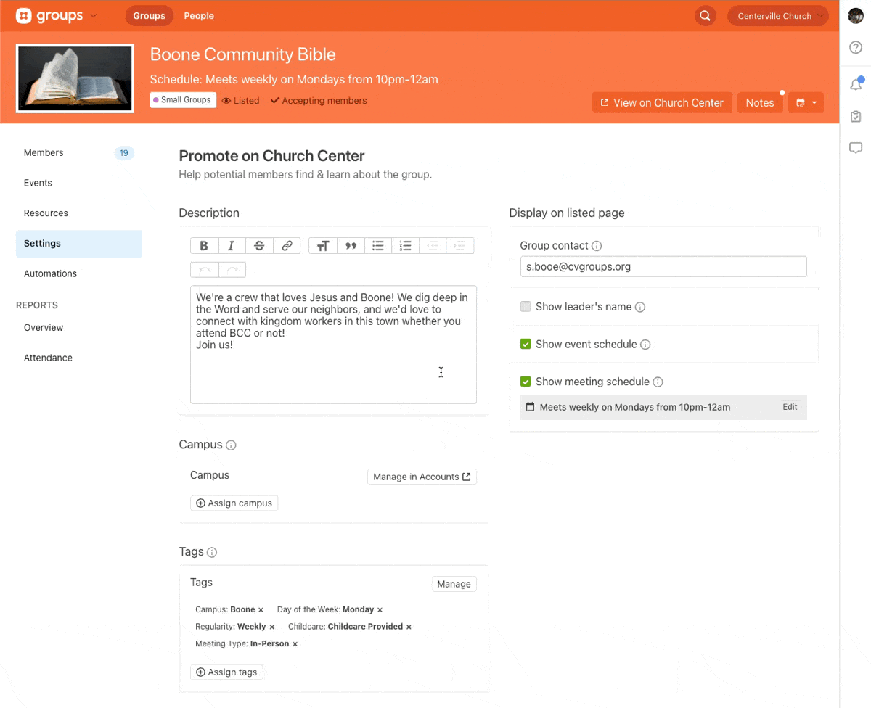
Task: Open the calendar dropdown beside Notes
Action: point(806,103)
